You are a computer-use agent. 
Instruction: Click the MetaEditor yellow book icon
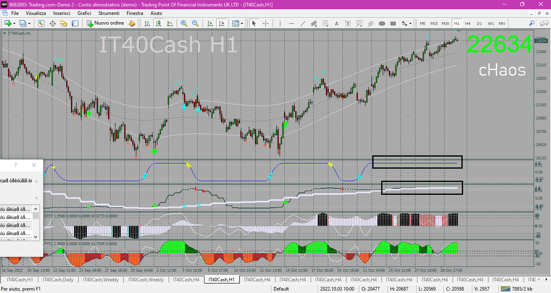(x=131, y=23)
